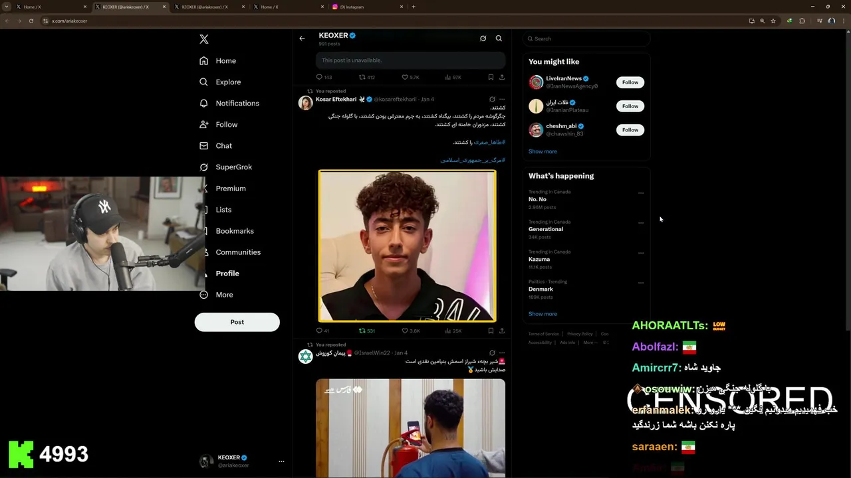The height and width of the screenshot is (478, 851).
Task: Click into the Search input field
Action: tap(586, 39)
